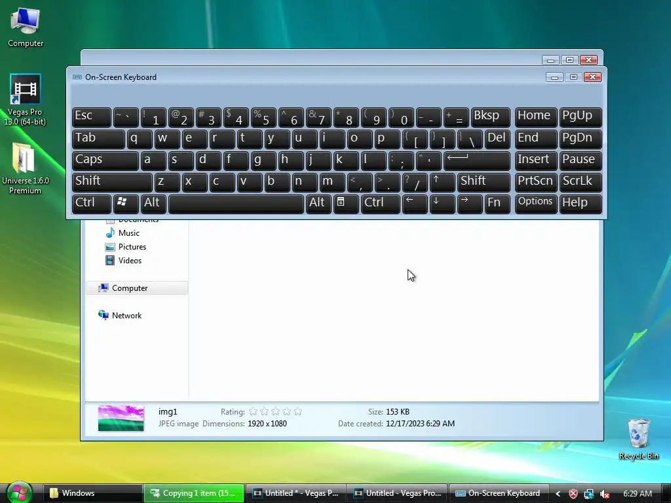Toggle the ScrLk key
The height and width of the screenshot is (503, 671).
(x=581, y=182)
